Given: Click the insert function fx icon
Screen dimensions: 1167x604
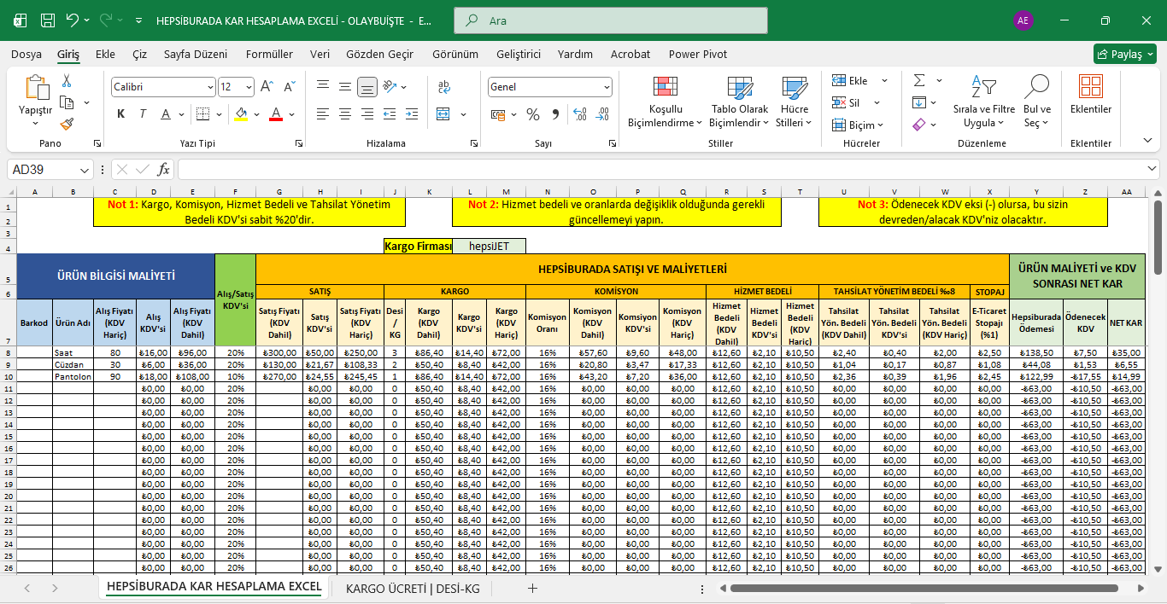Looking at the screenshot, I should [x=163, y=169].
